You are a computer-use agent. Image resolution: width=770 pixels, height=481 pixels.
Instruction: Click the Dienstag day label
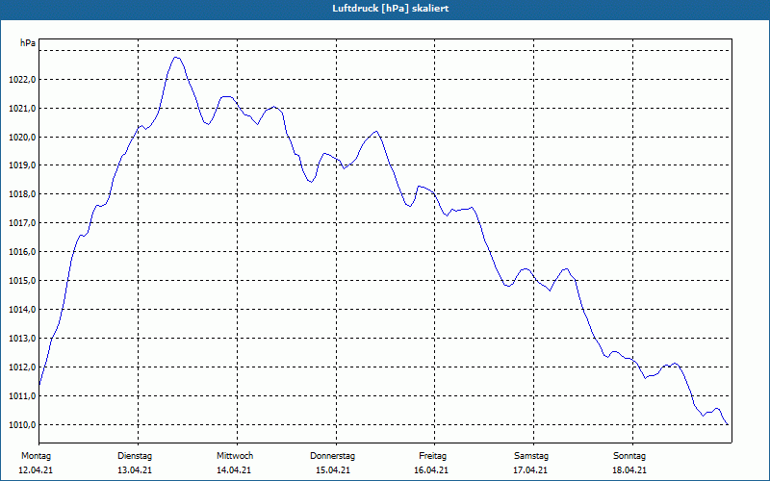coord(135,456)
